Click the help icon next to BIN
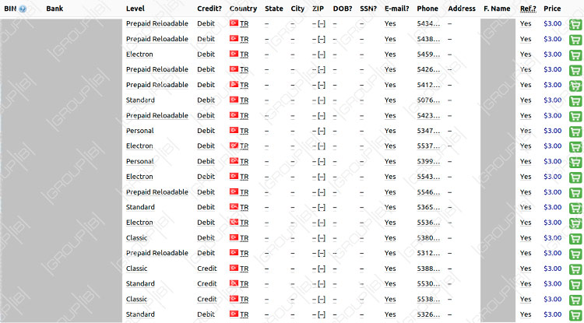Image resolution: width=584 pixels, height=323 pixels. (x=23, y=9)
